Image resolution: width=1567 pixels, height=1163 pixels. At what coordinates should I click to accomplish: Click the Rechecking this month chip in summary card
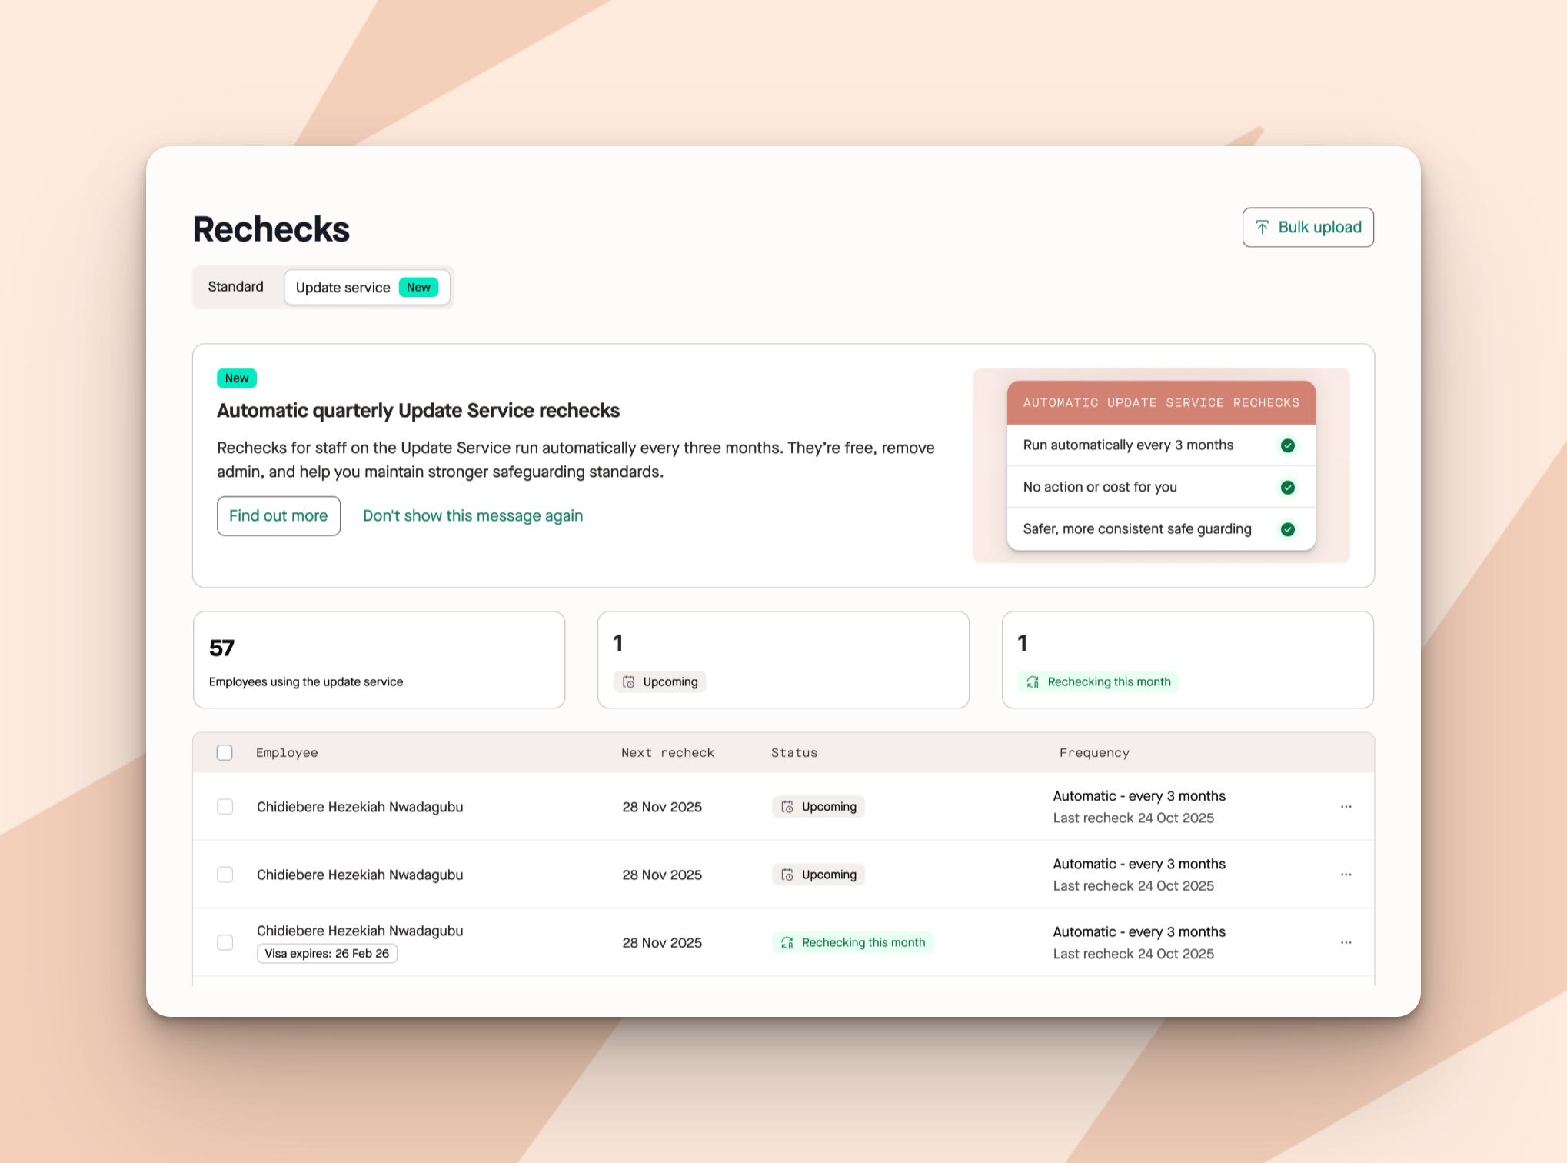1099,681
